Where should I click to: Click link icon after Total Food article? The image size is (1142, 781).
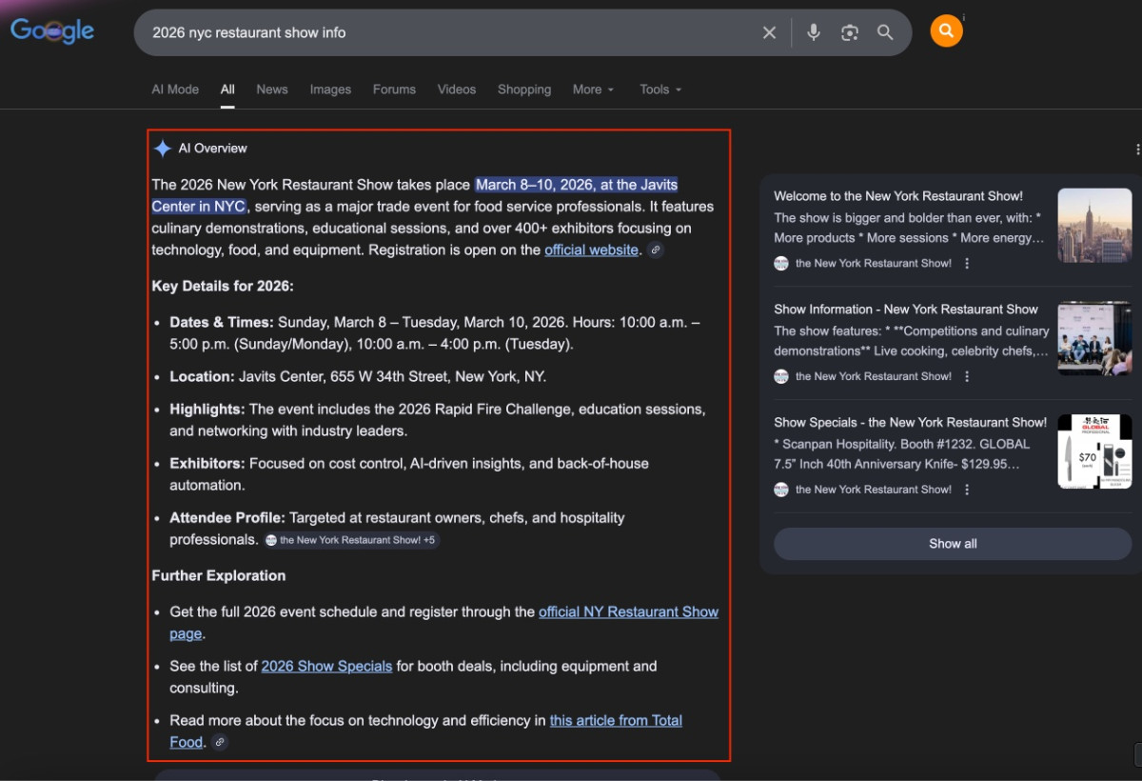(220, 743)
